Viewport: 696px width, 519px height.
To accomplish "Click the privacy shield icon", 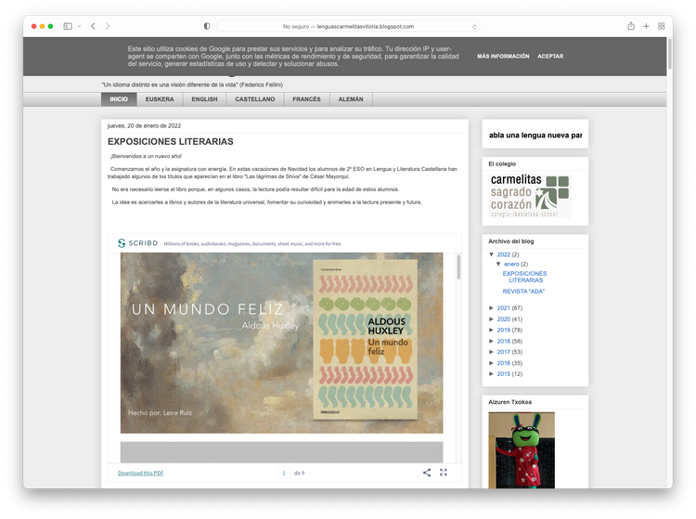I will (x=207, y=26).
